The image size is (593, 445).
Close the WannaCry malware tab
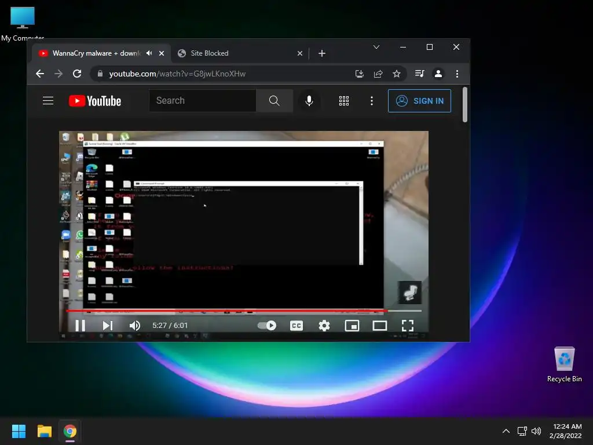pos(162,53)
